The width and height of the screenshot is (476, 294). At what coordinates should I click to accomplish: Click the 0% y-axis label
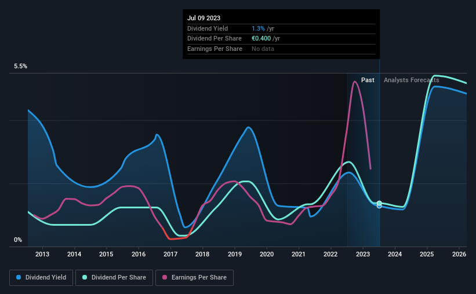(x=18, y=240)
